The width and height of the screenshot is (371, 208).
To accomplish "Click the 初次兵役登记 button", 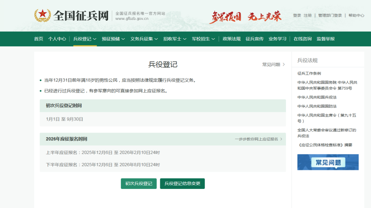I will [138, 184].
